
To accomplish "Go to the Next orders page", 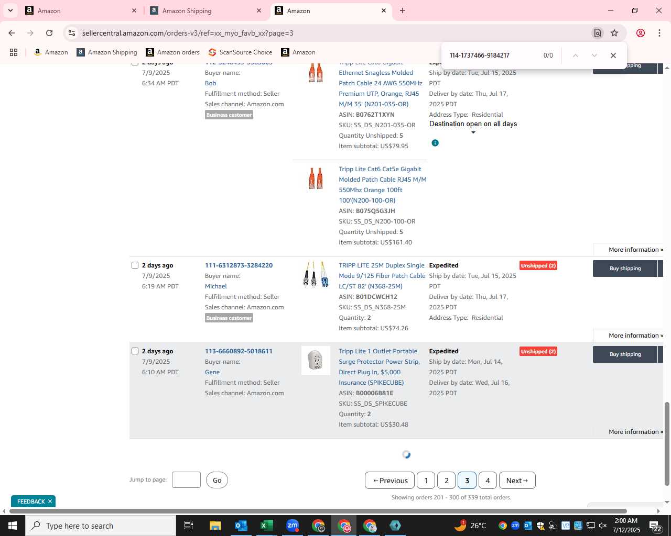I will pyautogui.click(x=517, y=481).
